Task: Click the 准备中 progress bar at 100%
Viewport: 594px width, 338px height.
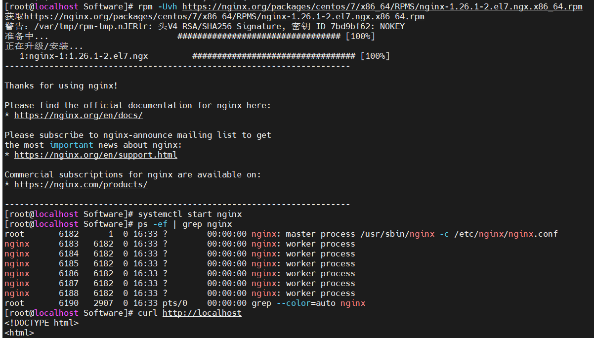Action: pyautogui.click(x=276, y=37)
